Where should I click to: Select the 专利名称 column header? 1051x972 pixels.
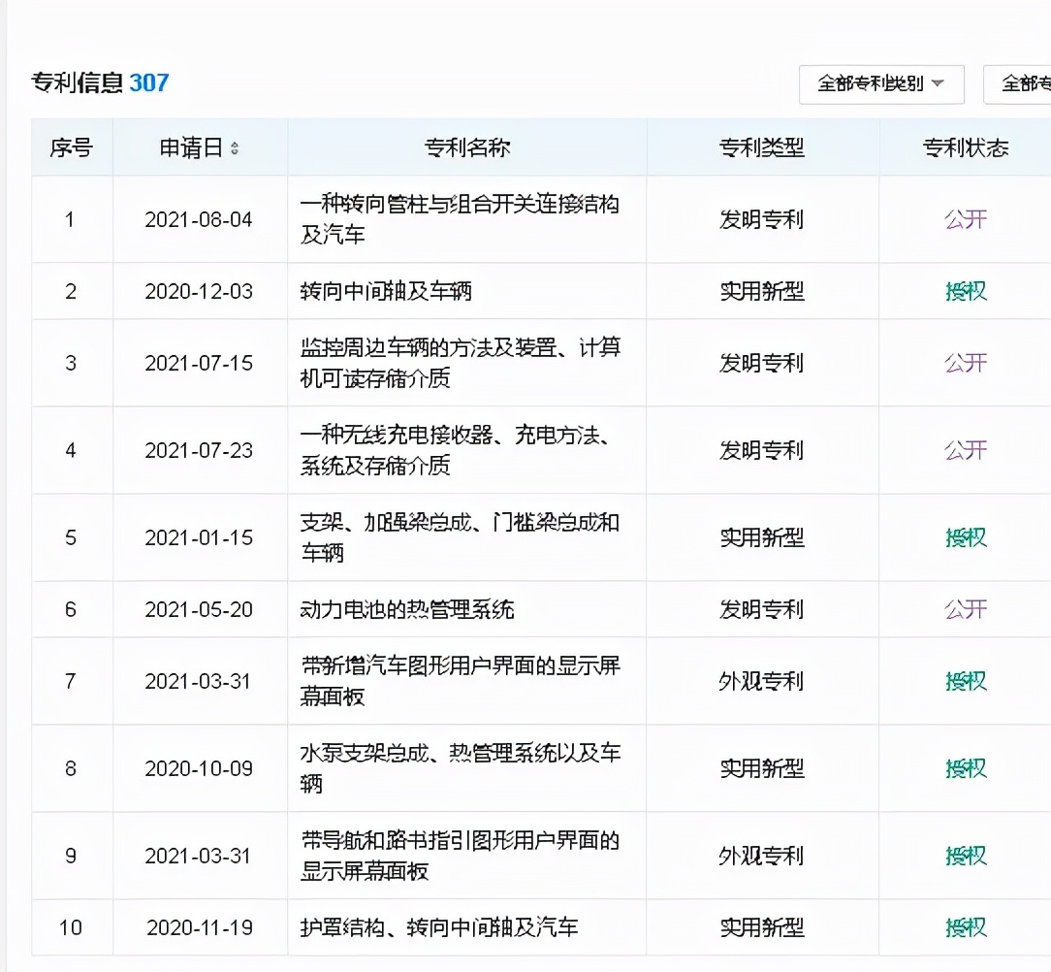coord(467,147)
